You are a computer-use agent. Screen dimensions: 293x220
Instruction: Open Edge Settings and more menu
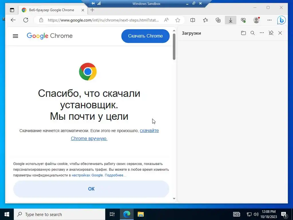(270, 20)
